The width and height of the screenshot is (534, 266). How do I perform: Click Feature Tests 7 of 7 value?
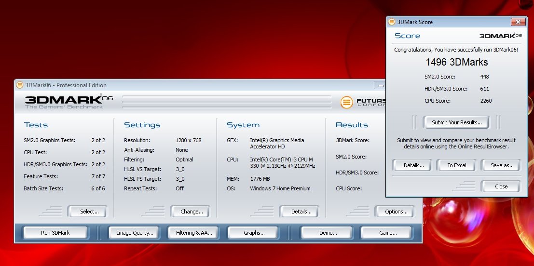pyautogui.click(x=98, y=176)
